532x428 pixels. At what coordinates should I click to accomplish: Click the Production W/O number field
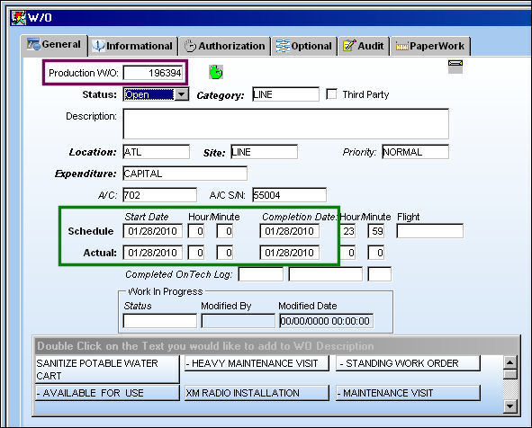click(153, 73)
